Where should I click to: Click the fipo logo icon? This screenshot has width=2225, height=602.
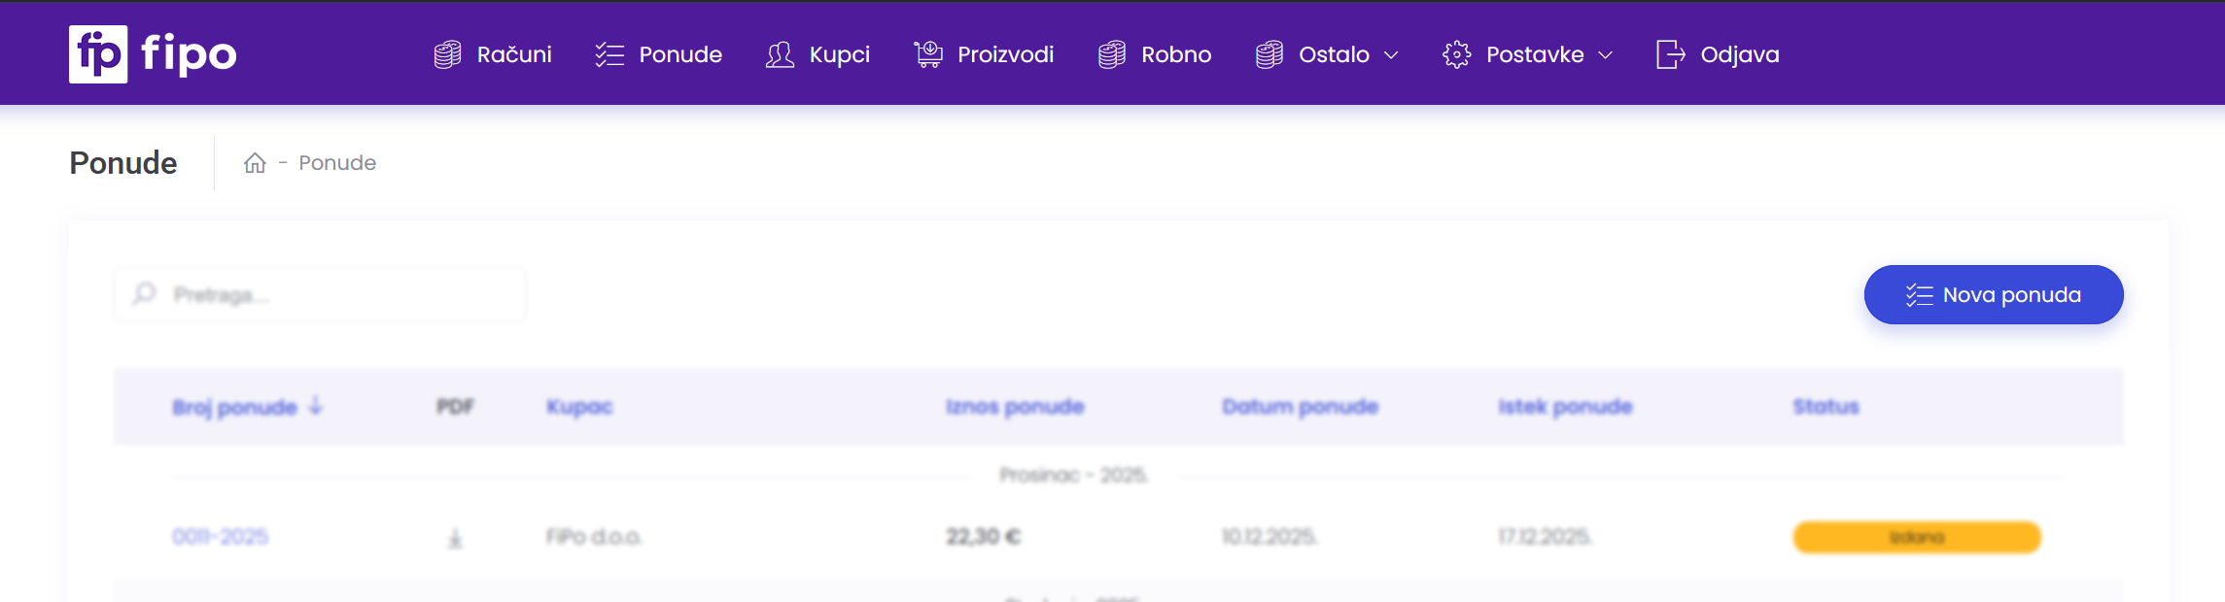pyautogui.click(x=98, y=54)
